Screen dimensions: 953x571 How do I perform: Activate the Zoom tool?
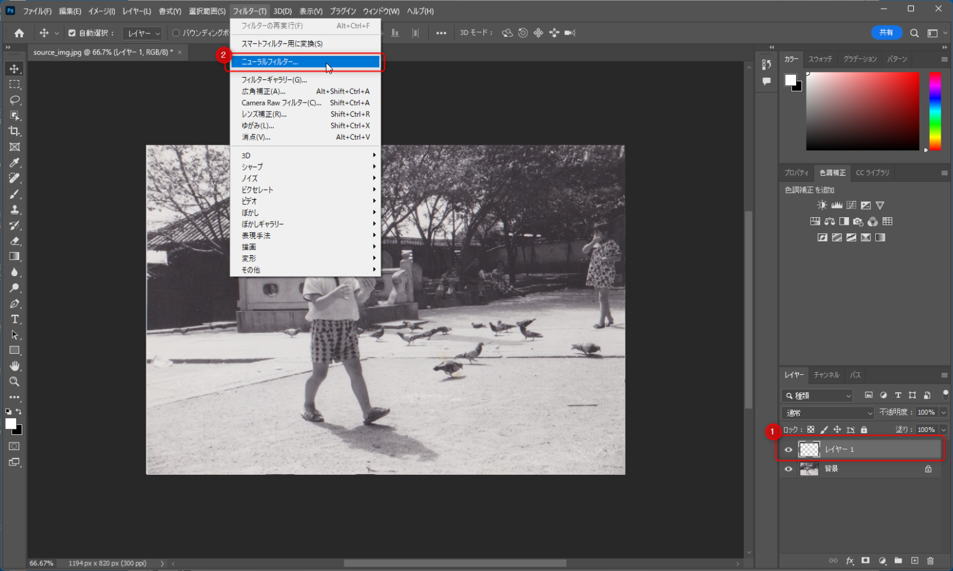pos(15,382)
